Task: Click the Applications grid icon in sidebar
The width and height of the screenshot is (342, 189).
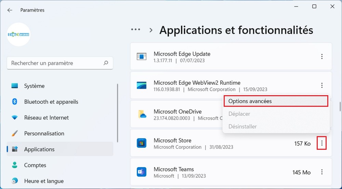Action: click(x=15, y=149)
